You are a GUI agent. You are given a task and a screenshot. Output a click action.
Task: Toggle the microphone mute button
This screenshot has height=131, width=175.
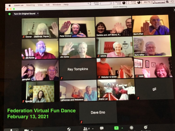pyautogui.click(x=12, y=130)
